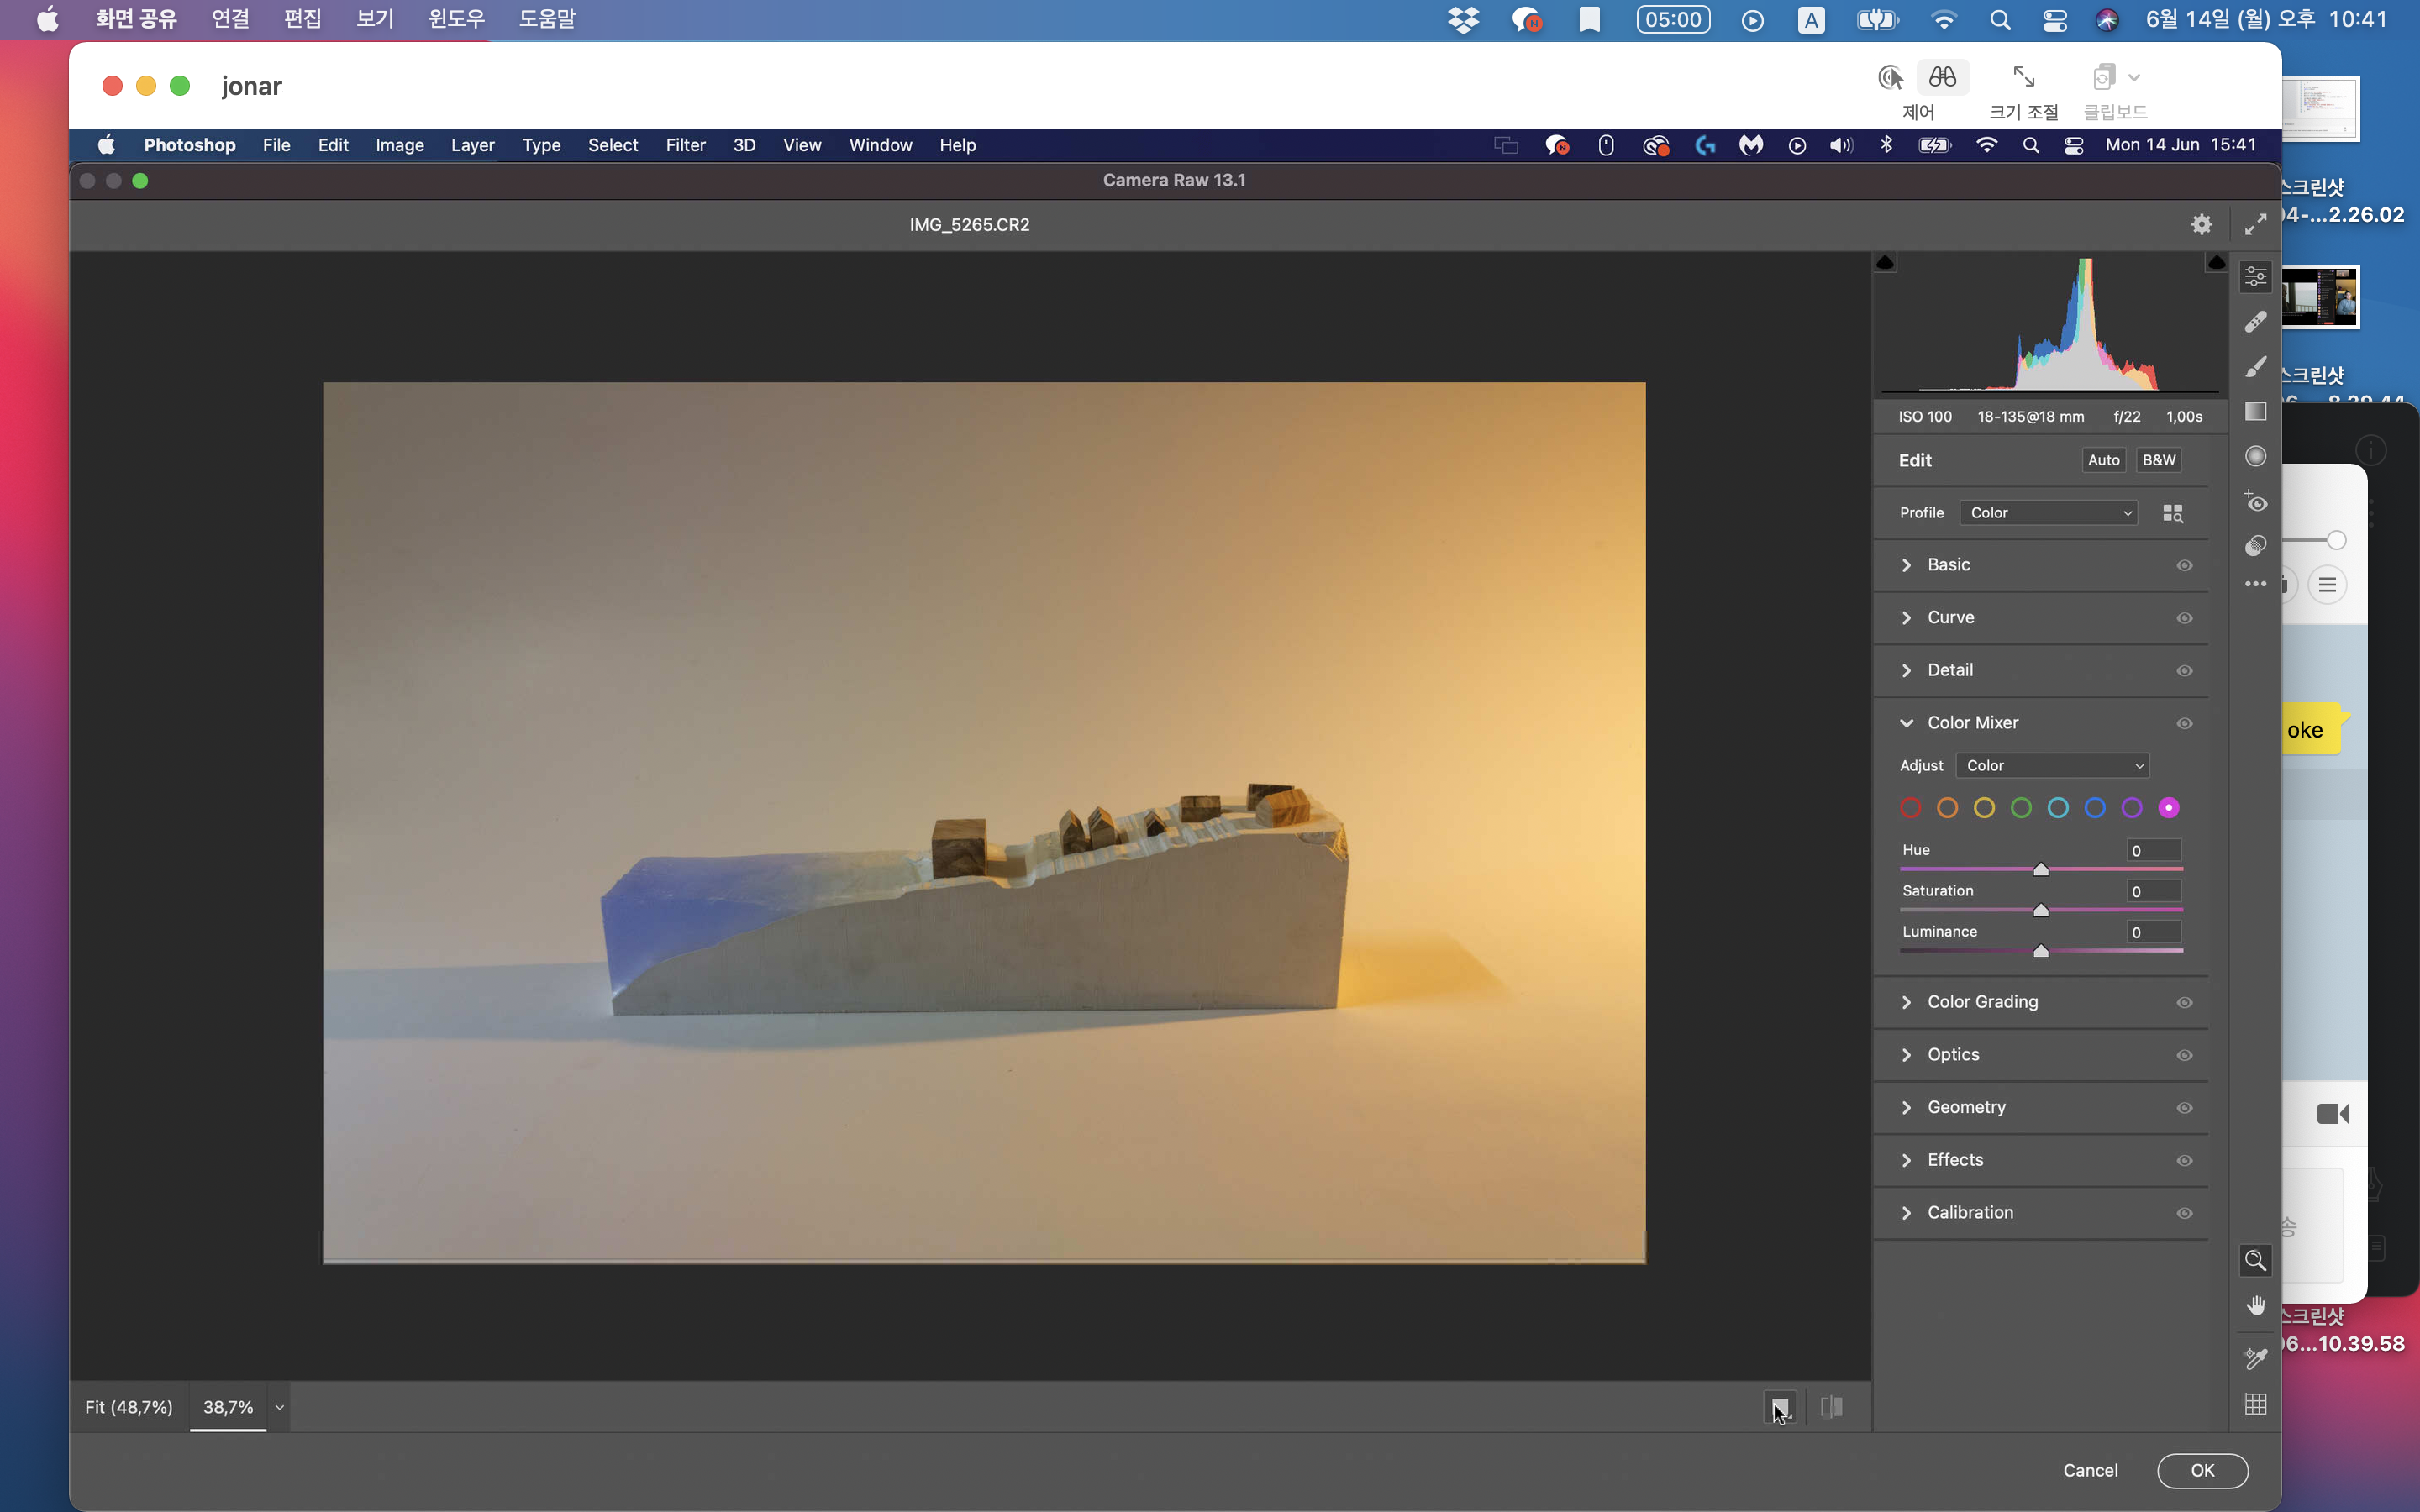2420x1512 pixels.
Task: Toggle visibility of Basic panel edits
Action: (2184, 565)
